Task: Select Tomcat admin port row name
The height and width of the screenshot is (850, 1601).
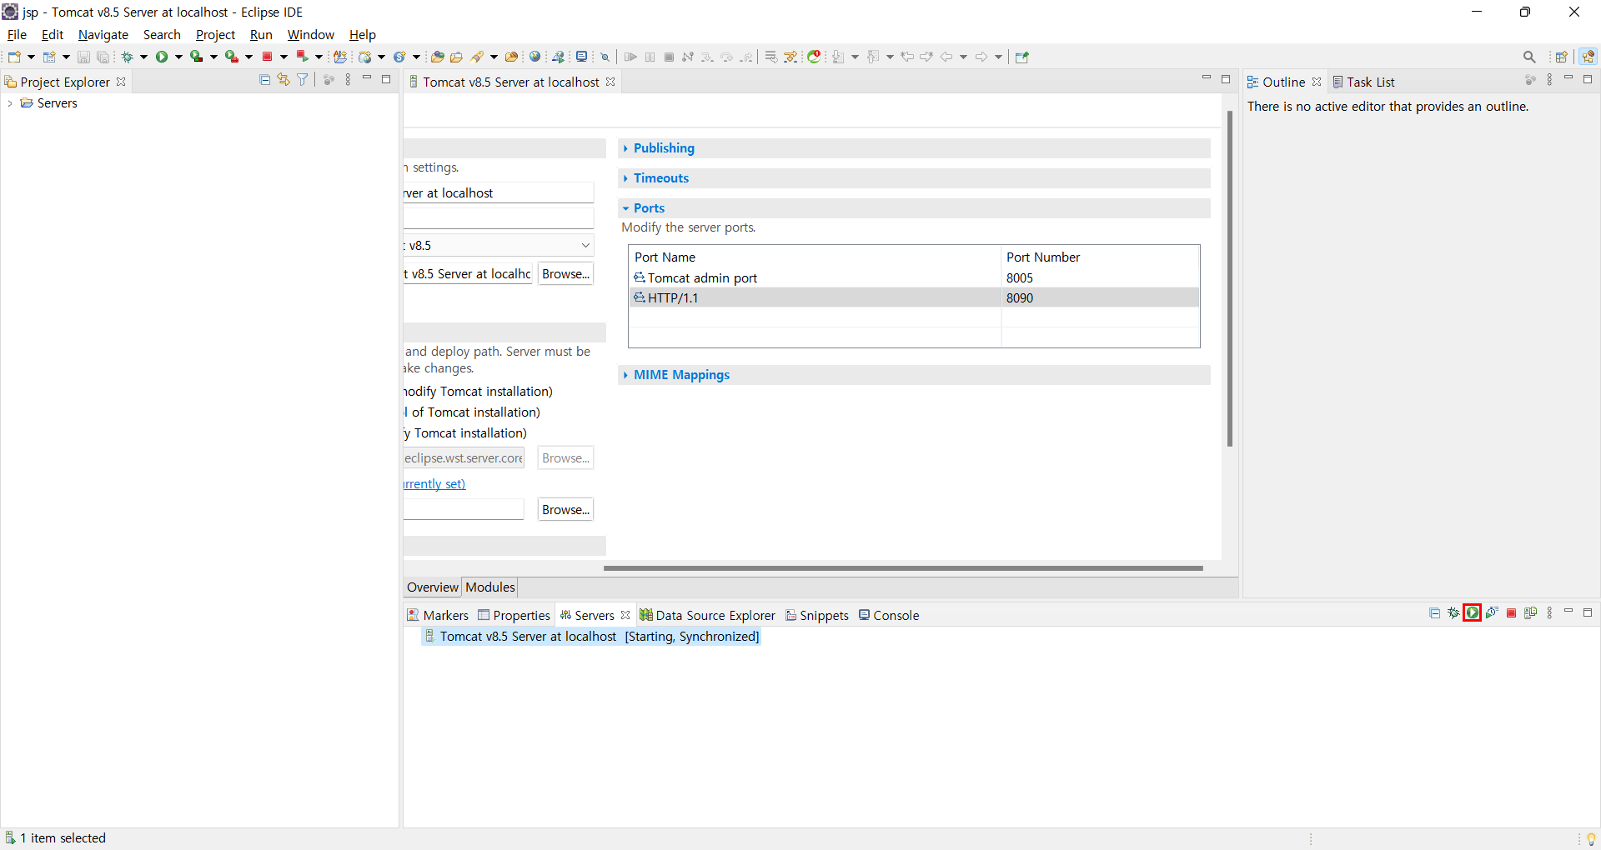Action: [x=702, y=277]
